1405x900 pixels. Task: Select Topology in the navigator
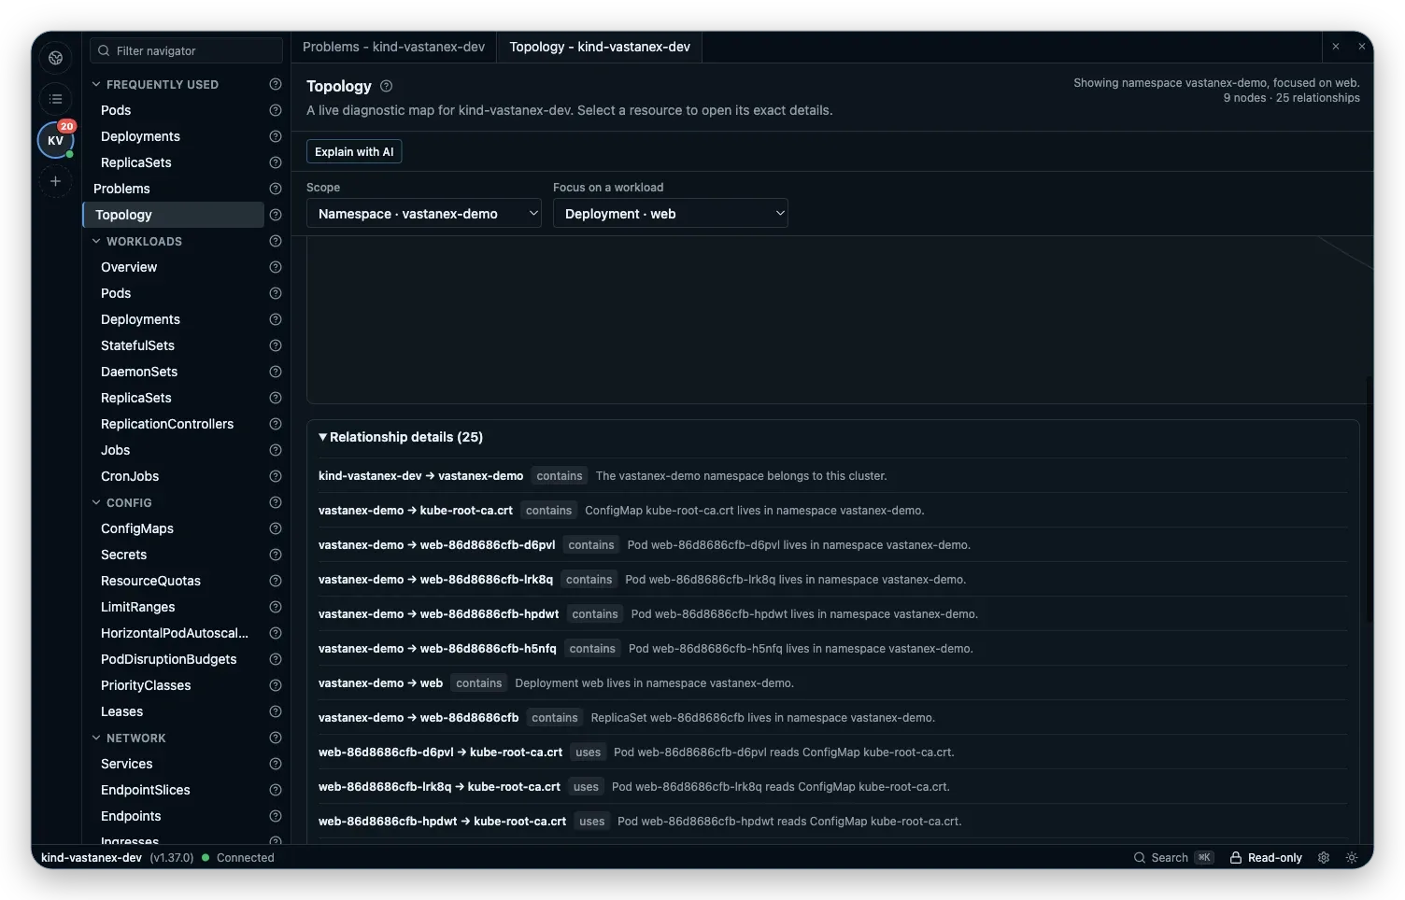tap(174, 215)
